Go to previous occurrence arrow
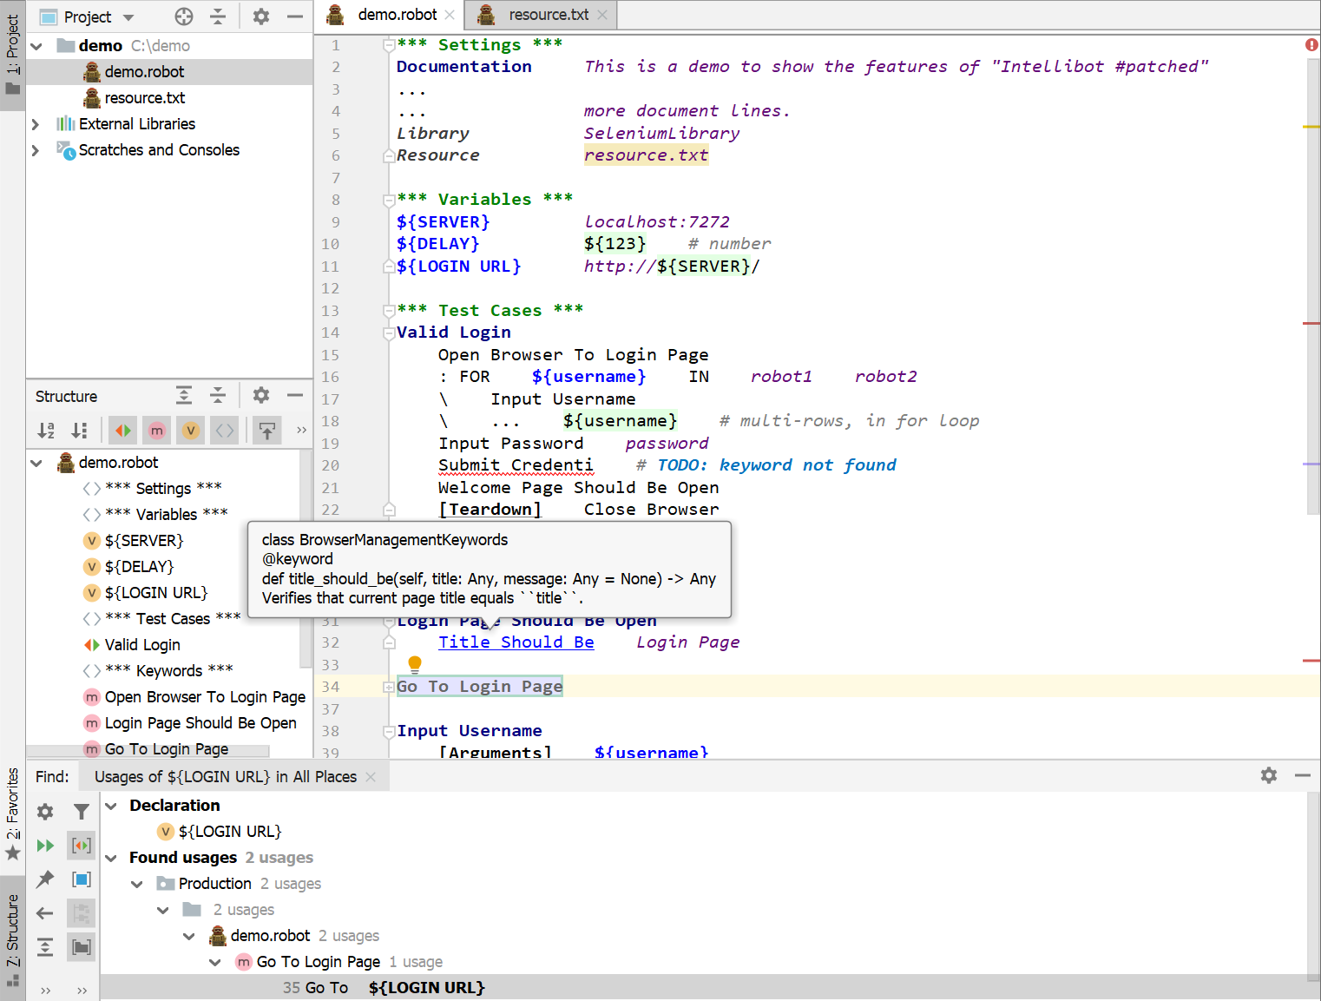Viewport: 1321px width, 1001px height. [45, 913]
